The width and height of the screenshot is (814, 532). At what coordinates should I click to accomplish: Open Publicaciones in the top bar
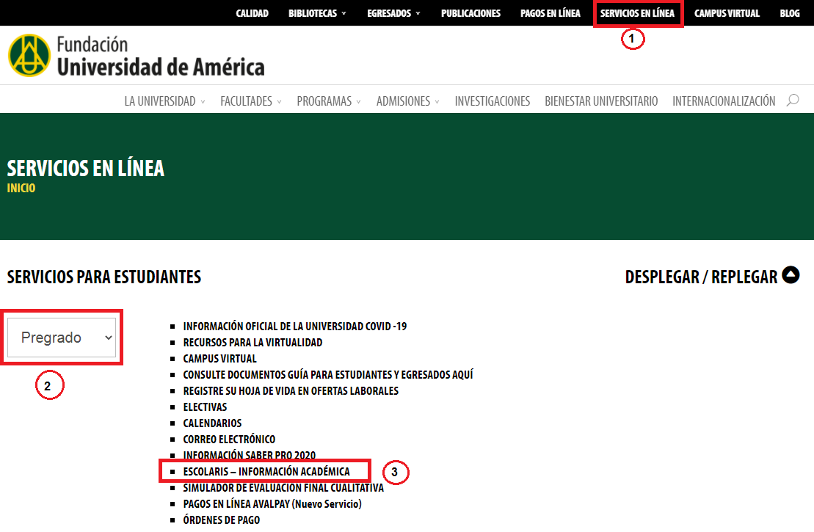pos(470,13)
